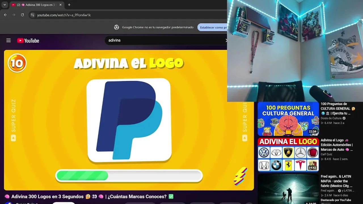View site information icon in address bar
The height and width of the screenshot is (204, 363).
point(32,15)
